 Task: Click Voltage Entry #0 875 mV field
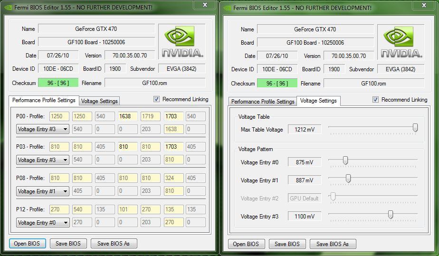[x=305, y=162]
